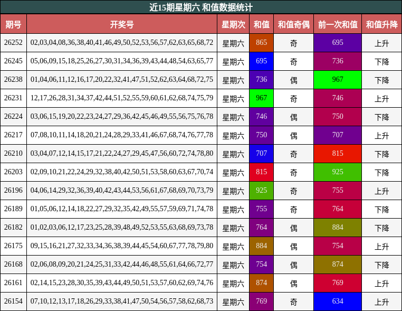Click issue number 26196

(x=13, y=190)
